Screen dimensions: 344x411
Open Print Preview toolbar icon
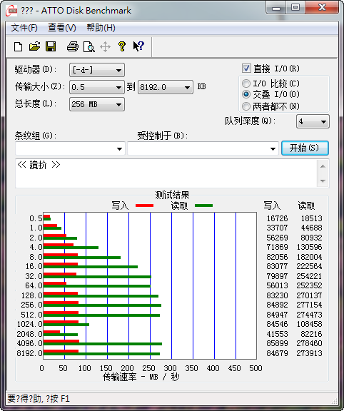(x=89, y=47)
